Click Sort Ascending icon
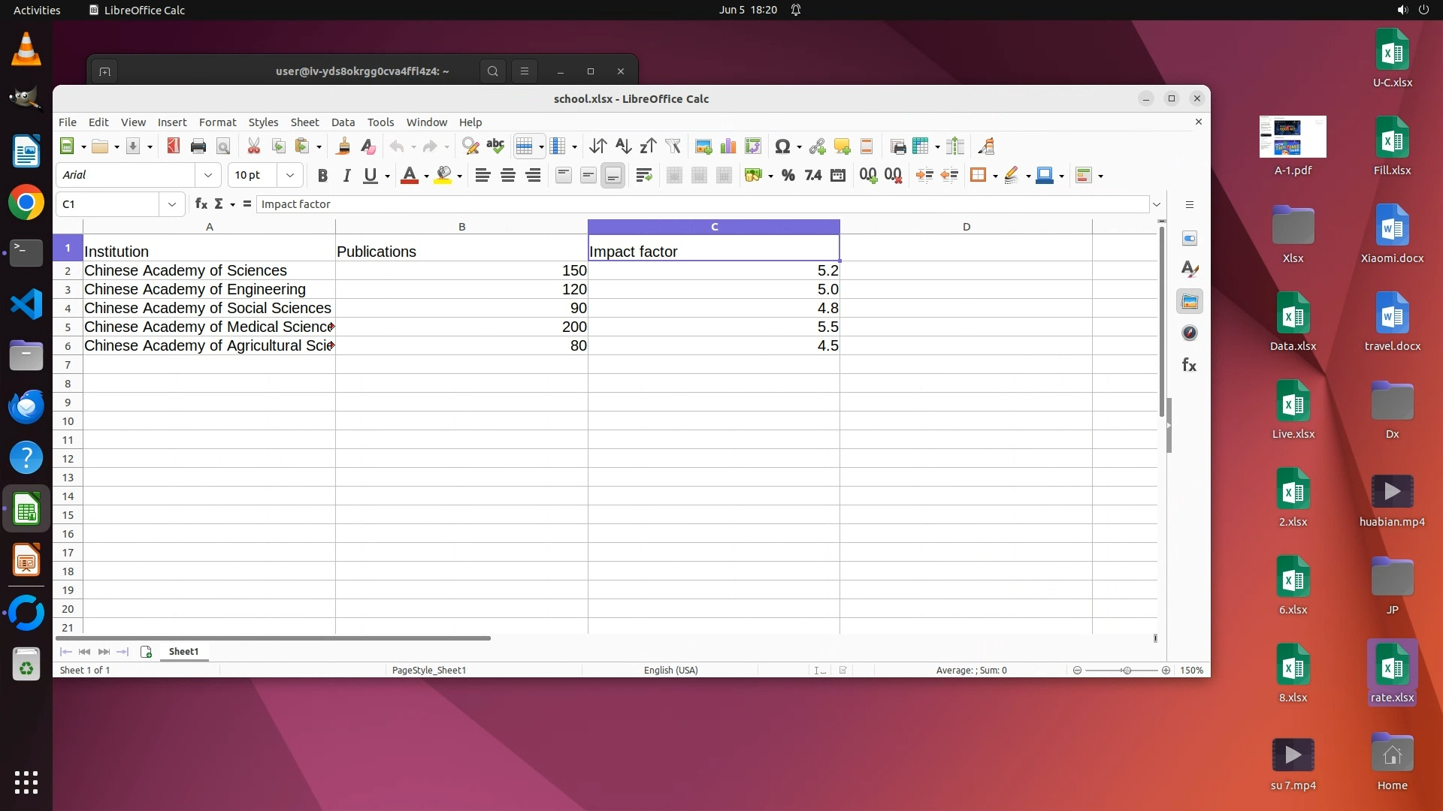1443x811 pixels. click(623, 146)
